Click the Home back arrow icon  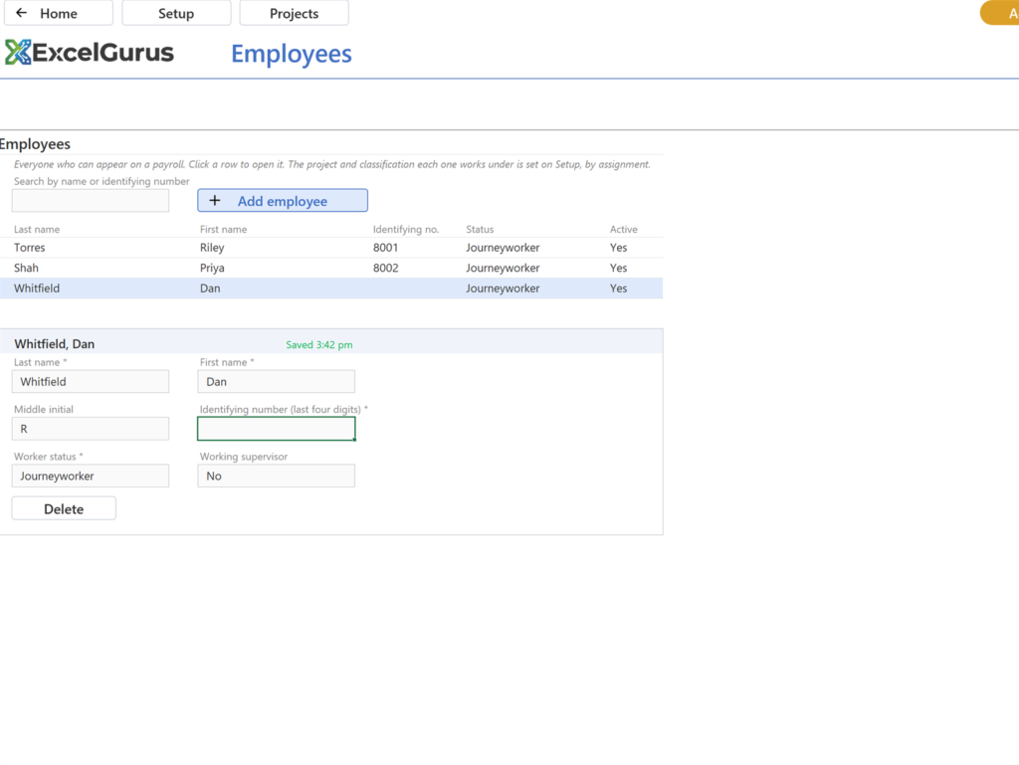pos(22,13)
